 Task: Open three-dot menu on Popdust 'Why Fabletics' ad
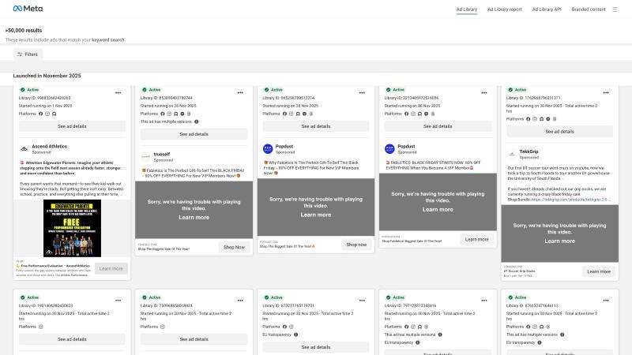coord(362,92)
